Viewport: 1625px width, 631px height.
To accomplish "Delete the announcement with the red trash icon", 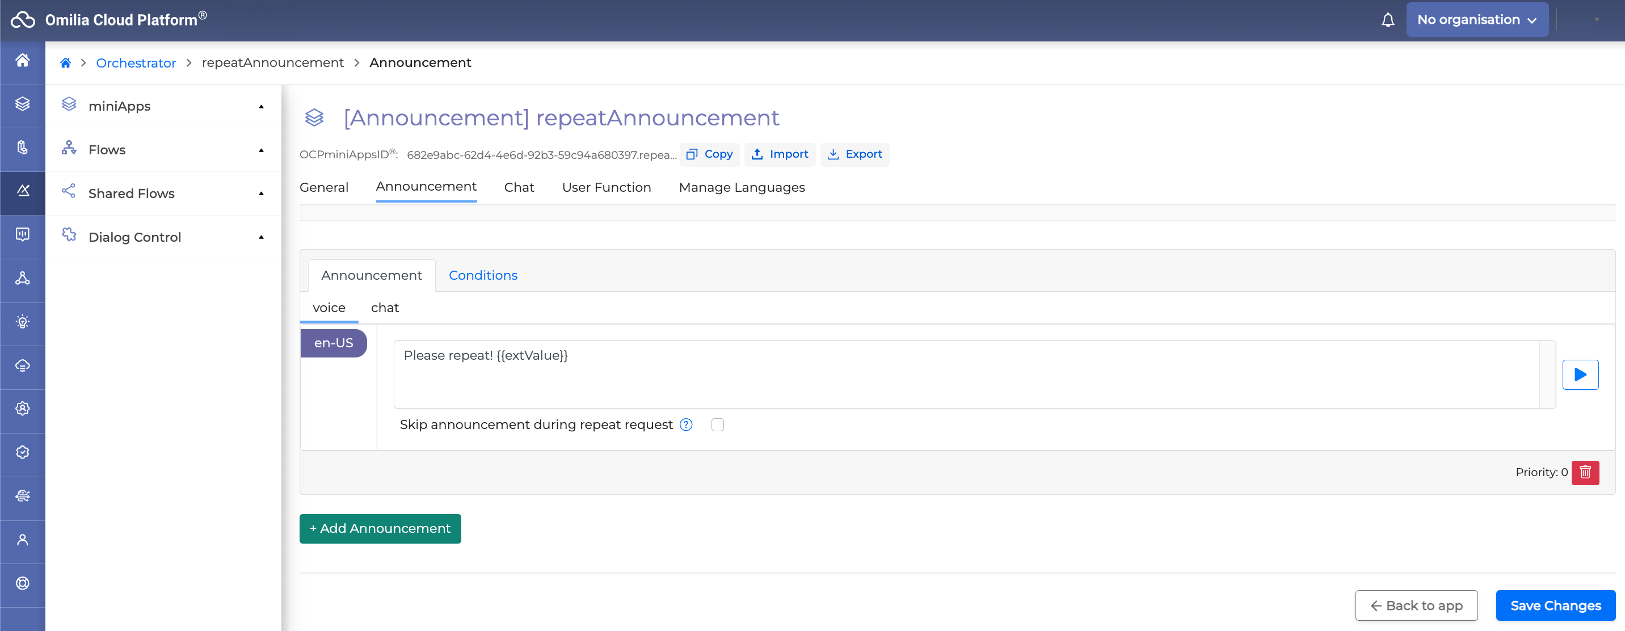I will [1585, 473].
